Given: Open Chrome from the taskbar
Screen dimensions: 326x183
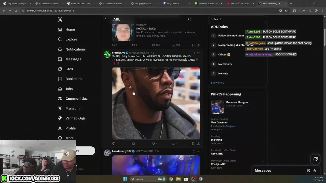Looking at the screenshot, I should pos(171,179).
